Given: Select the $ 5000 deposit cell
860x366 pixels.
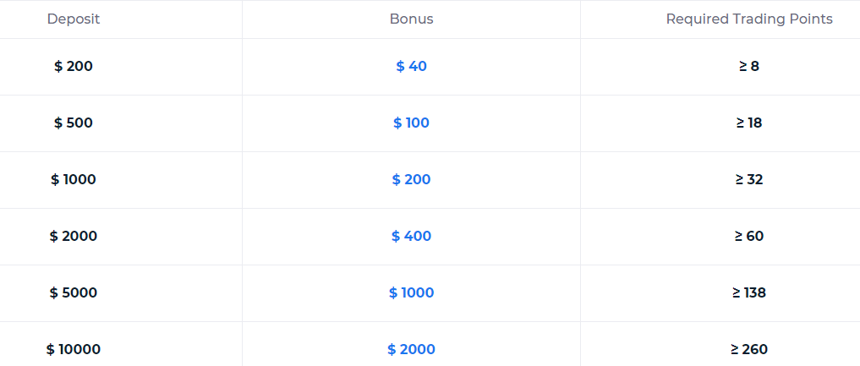Looking at the screenshot, I should pos(74,292).
